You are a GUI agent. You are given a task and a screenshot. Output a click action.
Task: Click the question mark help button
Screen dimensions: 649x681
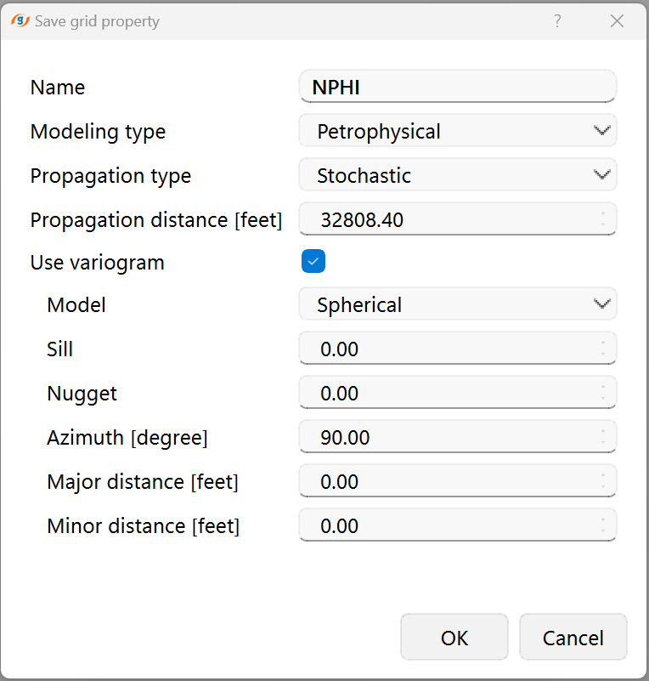tap(557, 21)
